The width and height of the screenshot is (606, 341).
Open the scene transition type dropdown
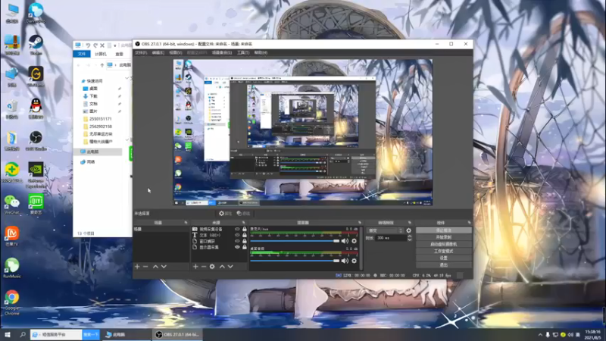point(385,230)
